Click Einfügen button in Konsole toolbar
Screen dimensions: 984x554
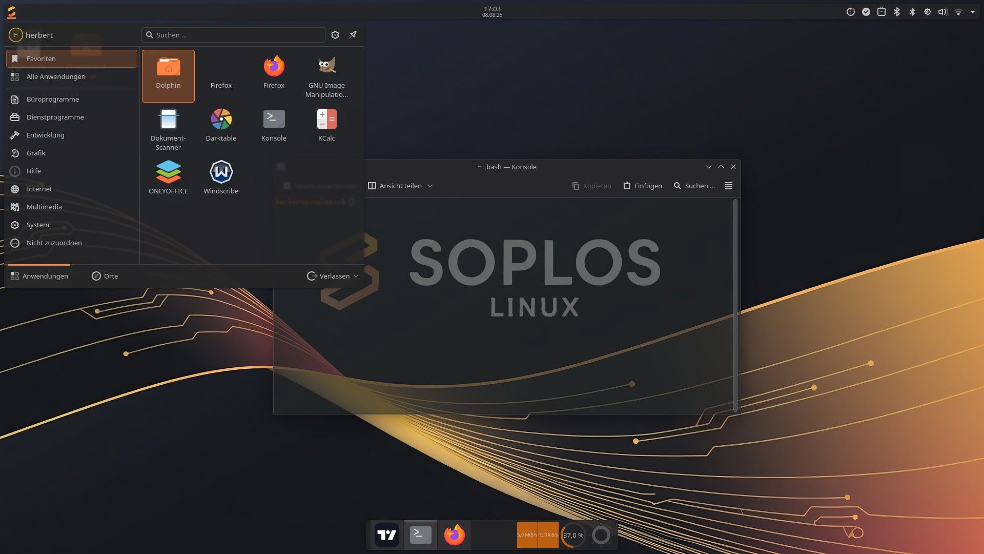click(x=643, y=186)
